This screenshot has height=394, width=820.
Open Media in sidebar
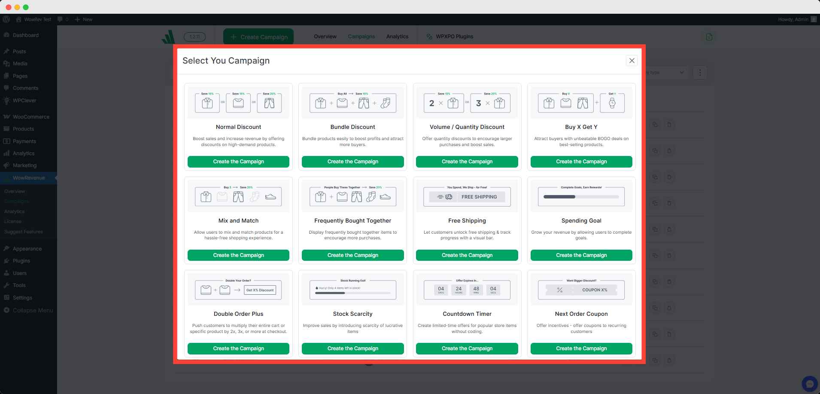coord(28,64)
